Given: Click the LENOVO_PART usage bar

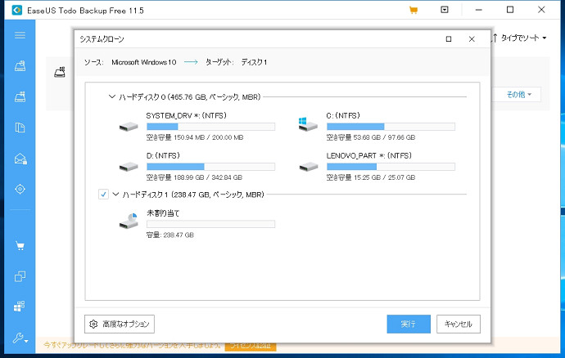Looking at the screenshot, I should [x=391, y=167].
